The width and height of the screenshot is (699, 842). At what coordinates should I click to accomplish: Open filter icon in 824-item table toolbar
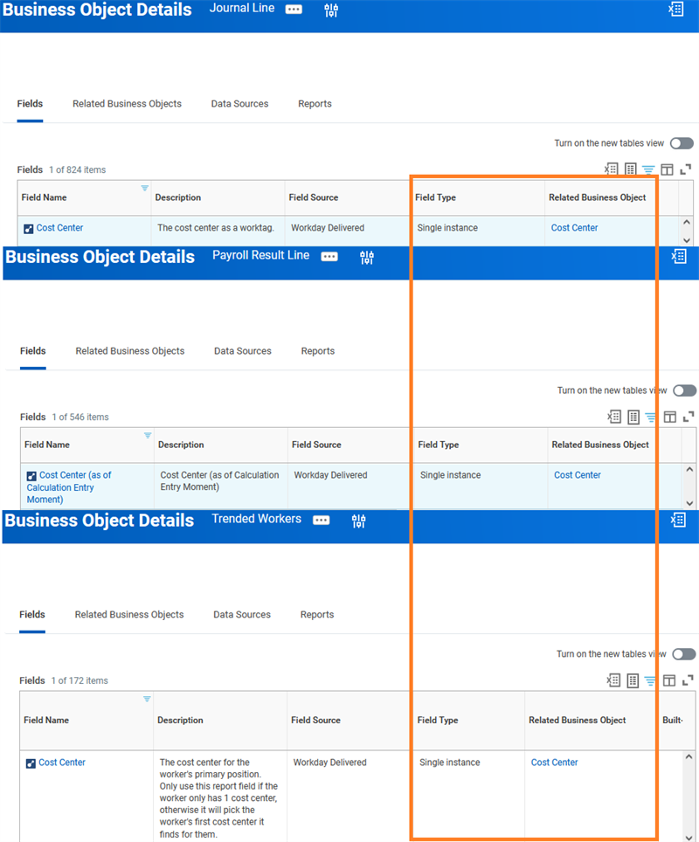click(648, 169)
